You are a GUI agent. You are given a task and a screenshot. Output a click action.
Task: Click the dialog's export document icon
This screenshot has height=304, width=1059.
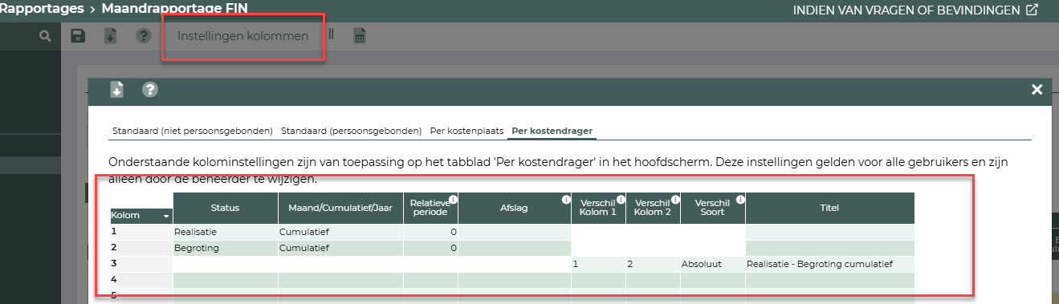click(116, 90)
